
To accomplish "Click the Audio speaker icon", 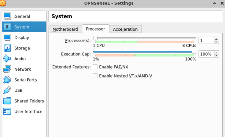I will click(x=7, y=59).
